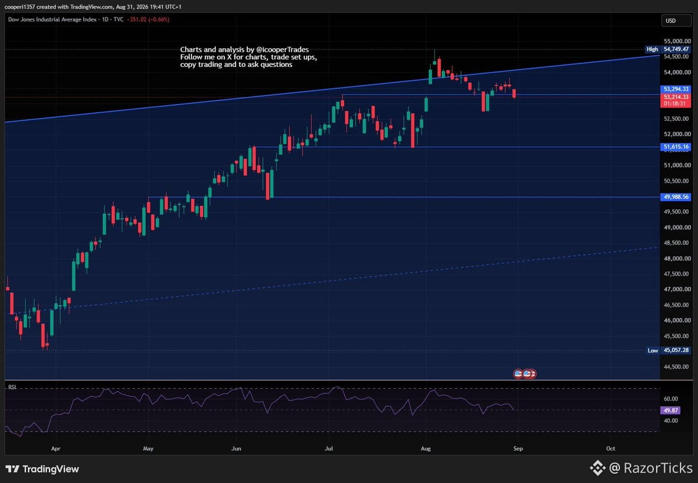This screenshot has height=483, width=698.
Task: Click the 49,500.00 price axis level
Action: (677, 212)
